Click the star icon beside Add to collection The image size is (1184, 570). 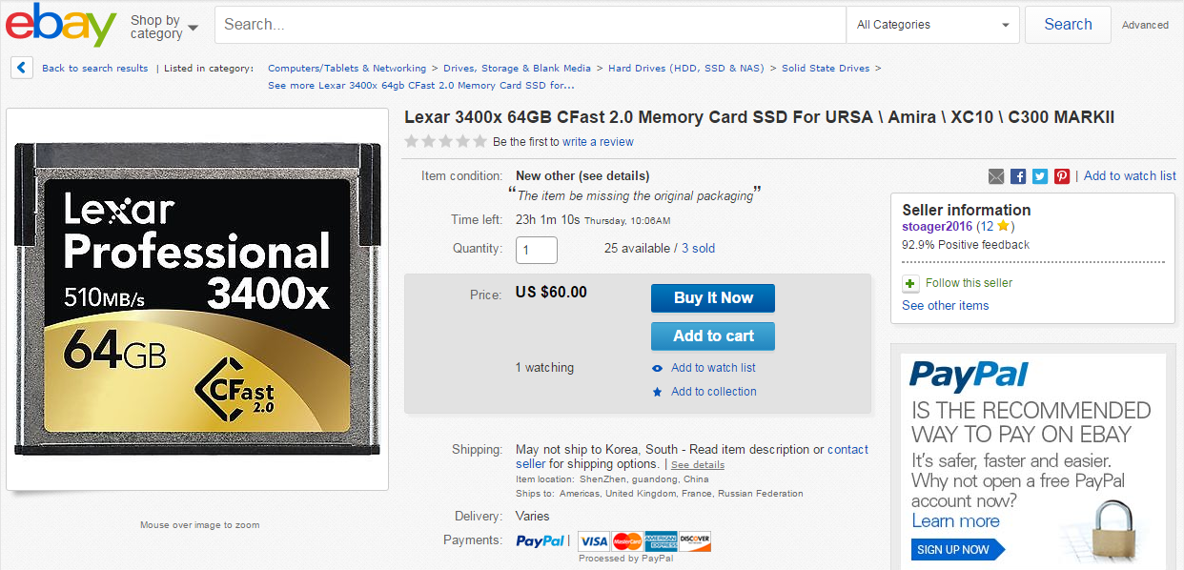[x=657, y=392]
